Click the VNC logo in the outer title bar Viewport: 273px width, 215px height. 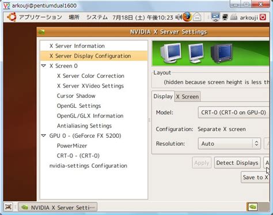(x=6, y=5)
